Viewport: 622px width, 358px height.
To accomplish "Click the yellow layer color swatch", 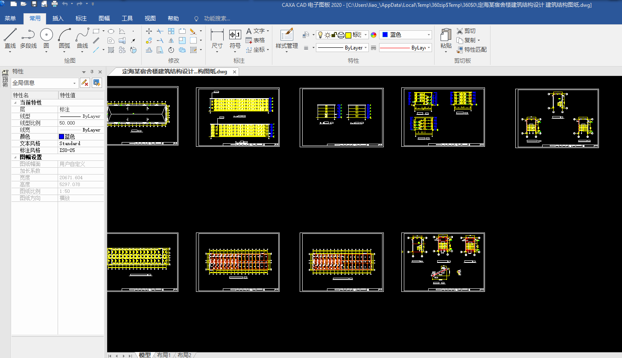I will pos(348,35).
